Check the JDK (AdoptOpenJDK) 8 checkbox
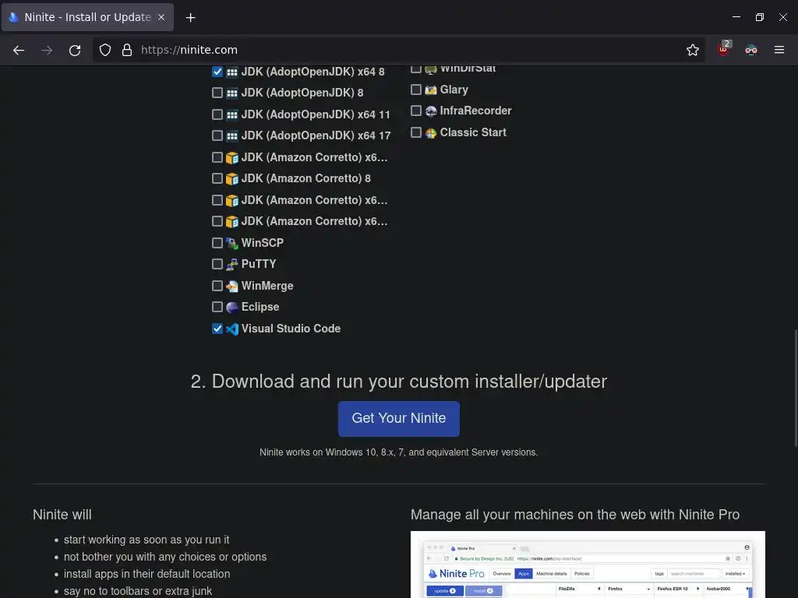The width and height of the screenshot is (798, 598). (217, 93)
